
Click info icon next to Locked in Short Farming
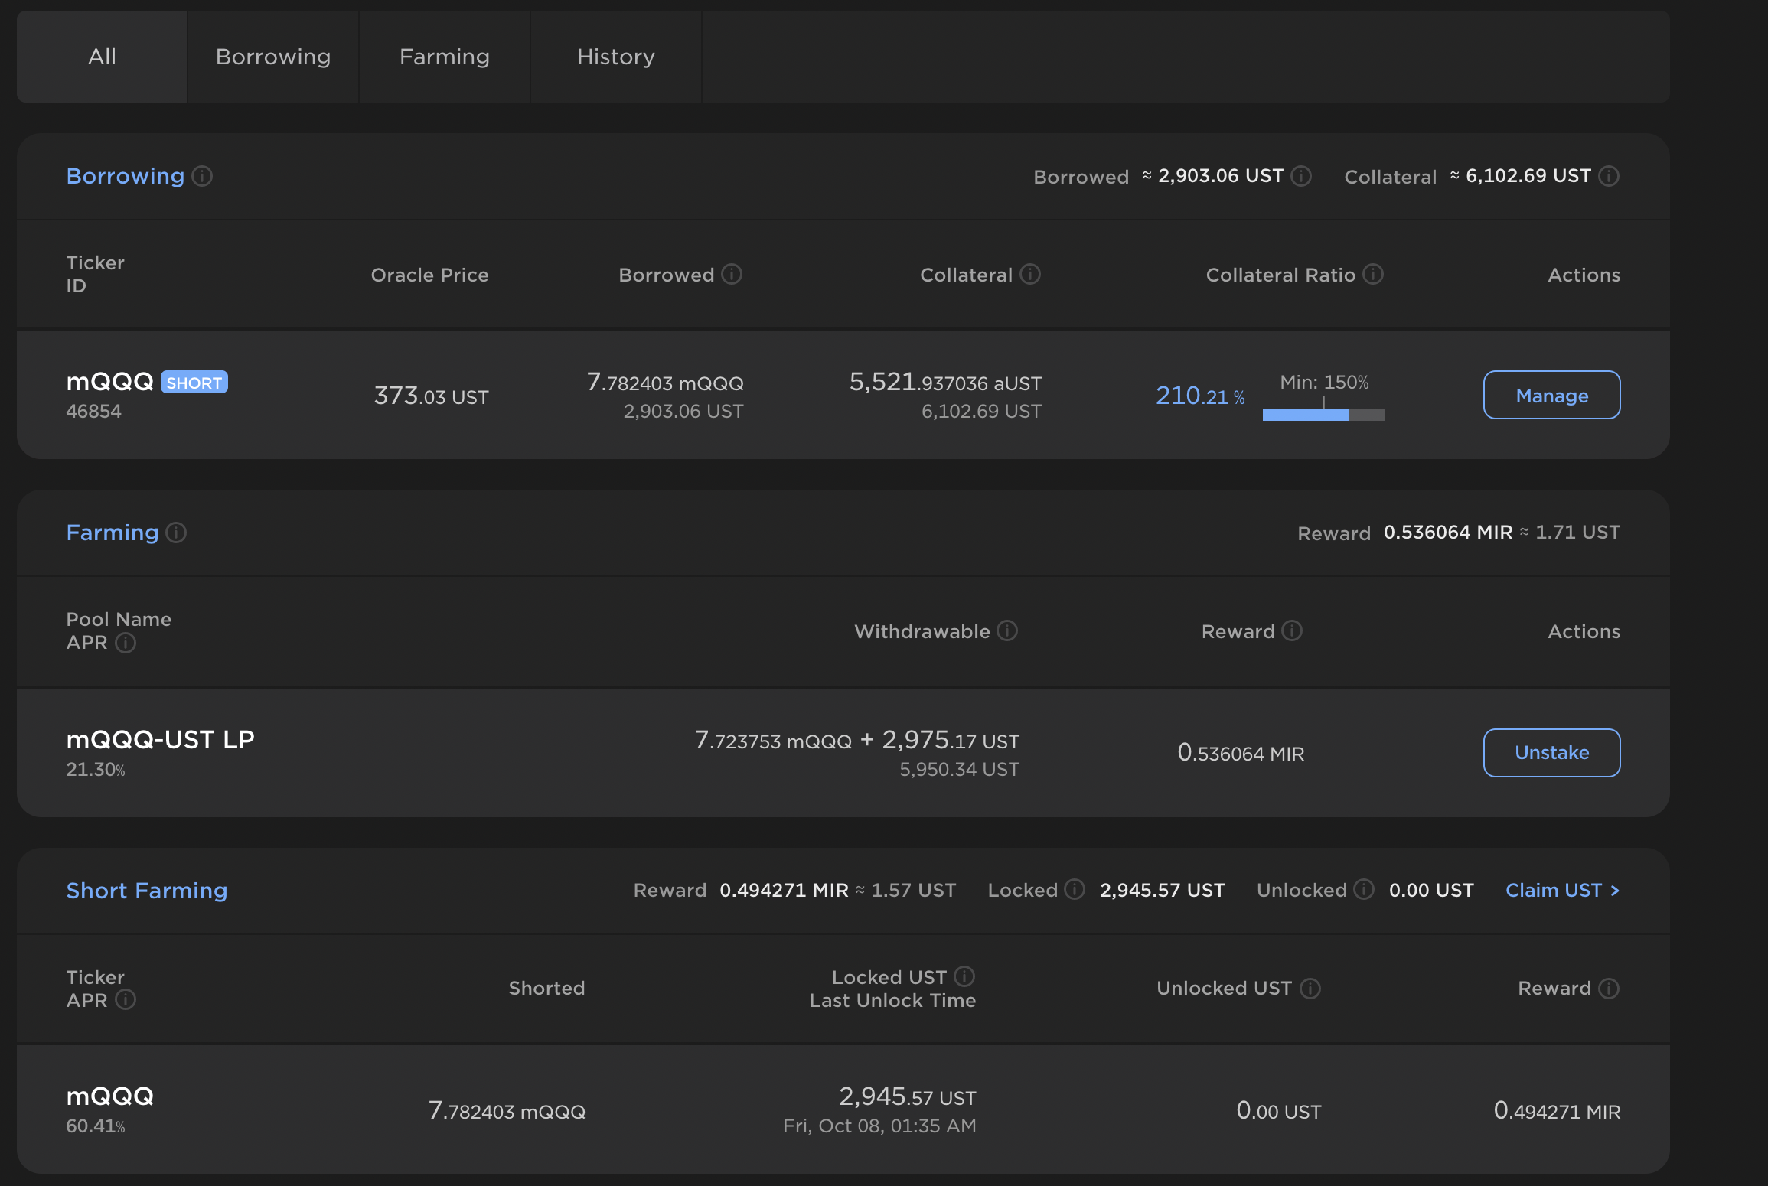(x=1075, y=889)
